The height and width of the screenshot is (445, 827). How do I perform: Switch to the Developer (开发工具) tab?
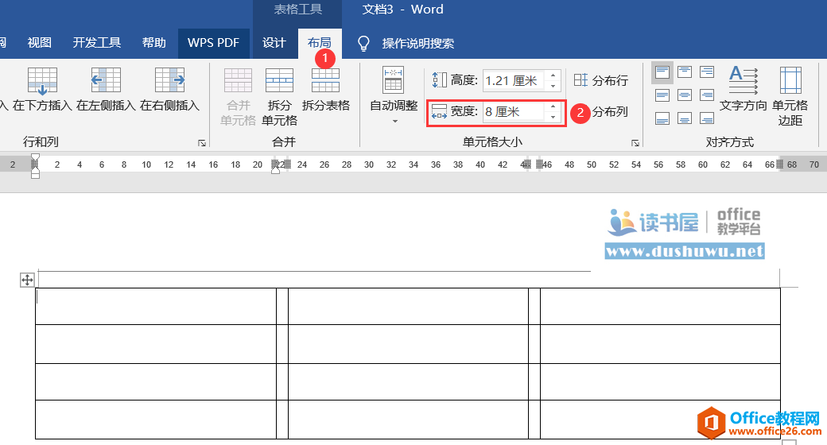97,43
